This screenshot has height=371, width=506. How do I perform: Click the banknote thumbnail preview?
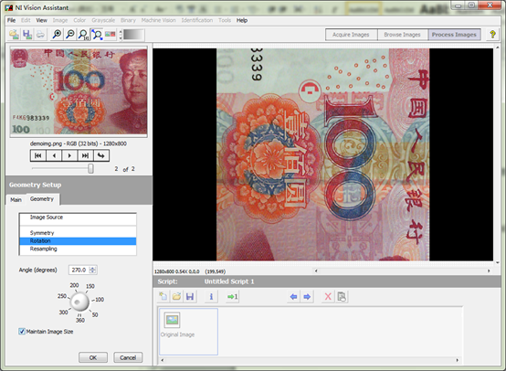[x=79, y=91]
